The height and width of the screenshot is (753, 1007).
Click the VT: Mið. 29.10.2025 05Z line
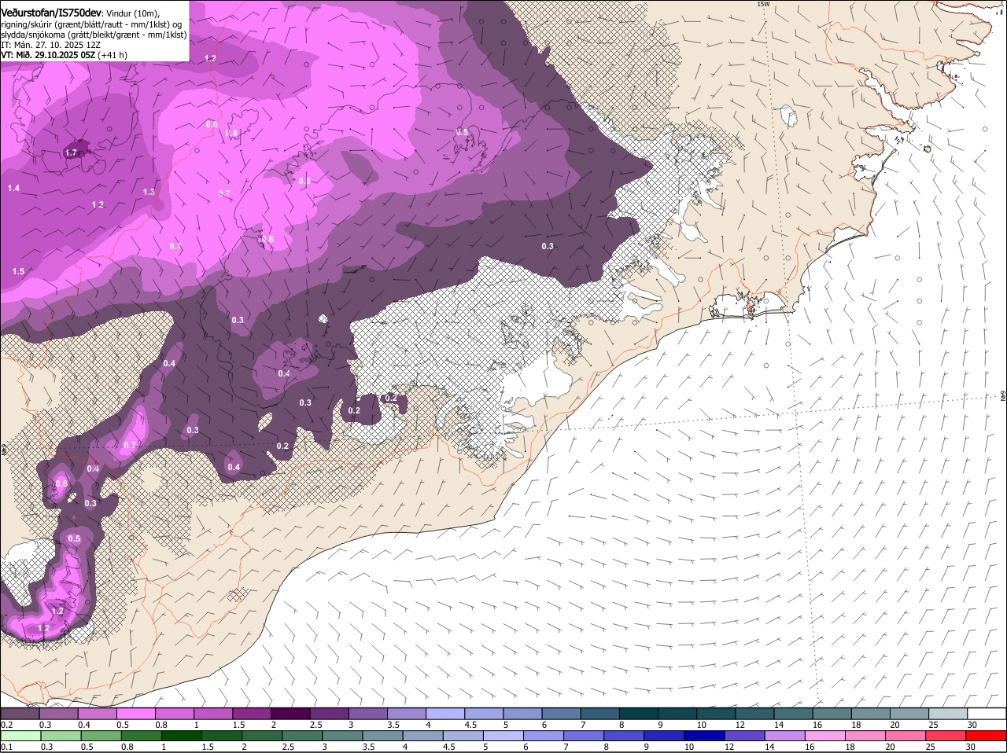click(64, 55)
